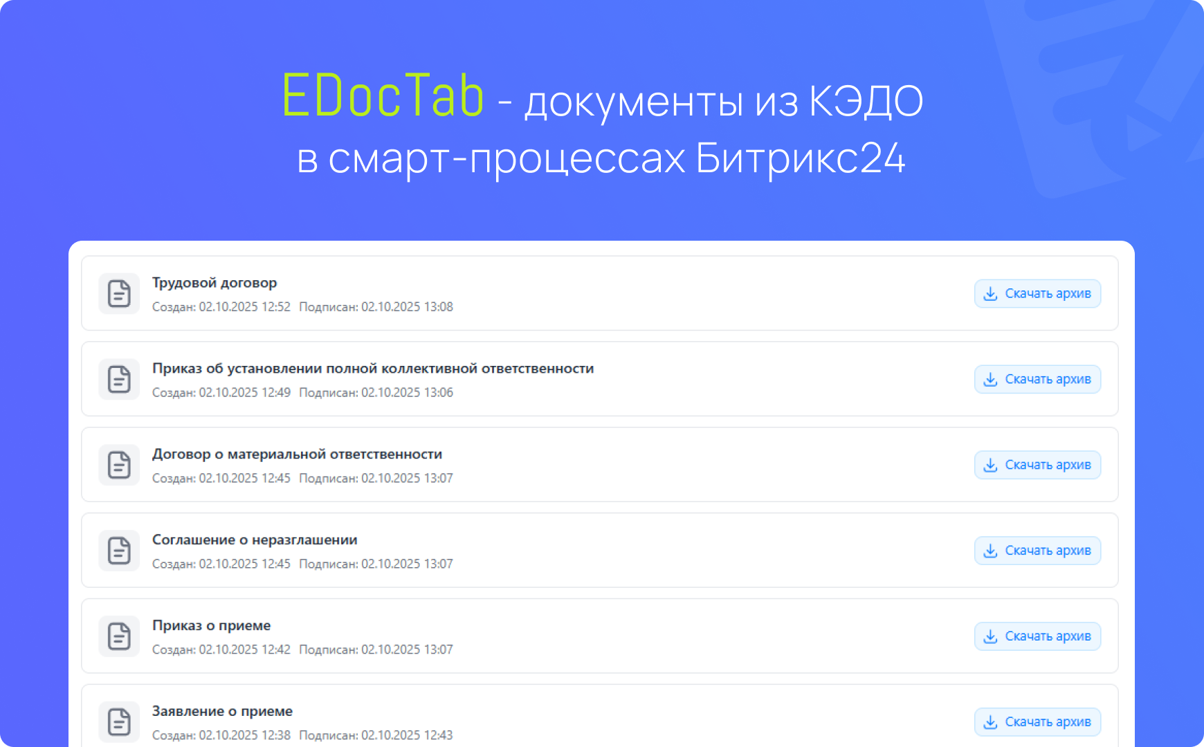
Task: Select the Соглашение о неразглашении title
Action: [255, 540]
